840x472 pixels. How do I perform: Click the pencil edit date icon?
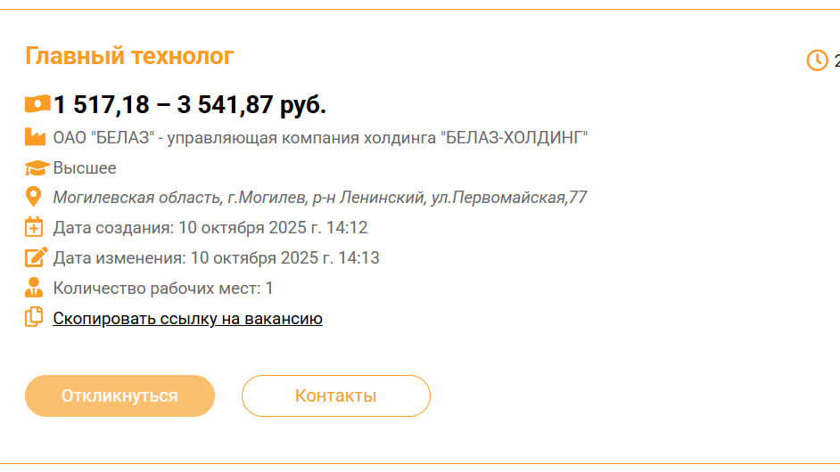(35, 257)
